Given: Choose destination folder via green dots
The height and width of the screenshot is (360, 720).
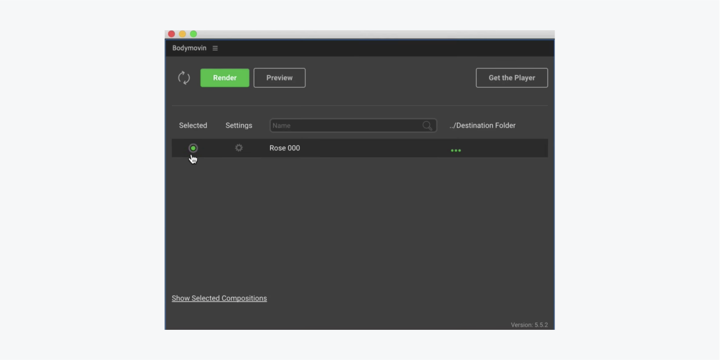Looking at the screenshot, I should click(456, 151).
